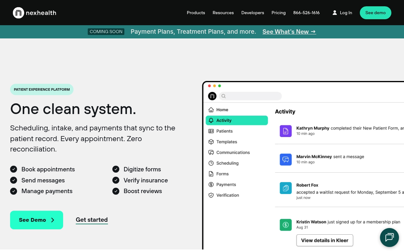Click the Book appointments text
This screenshot has height=252, width=404.
48,169
